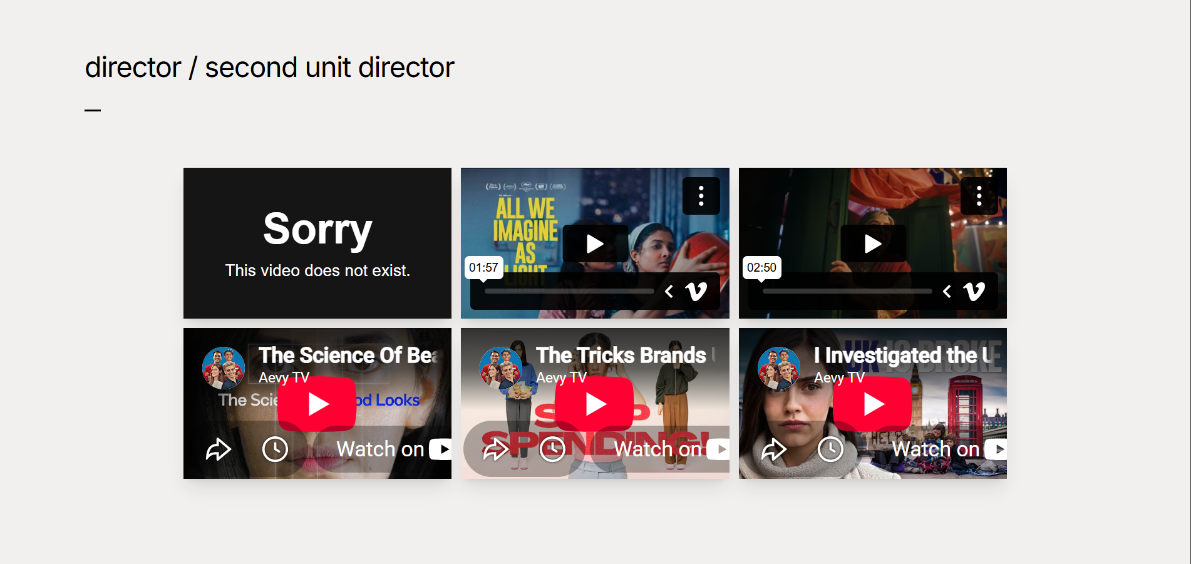Screen dimensions: 1191x564
Task: Click Aevy TV channel name on Science video
Action: click(284, 377)
